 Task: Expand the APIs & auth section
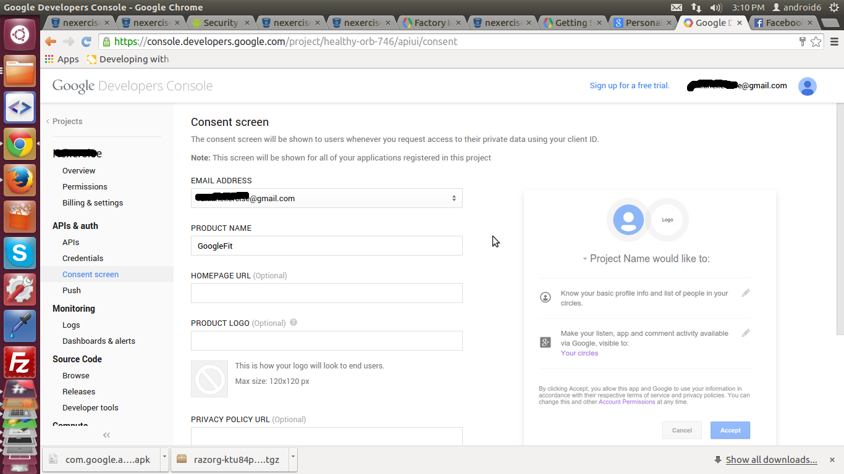75,226
